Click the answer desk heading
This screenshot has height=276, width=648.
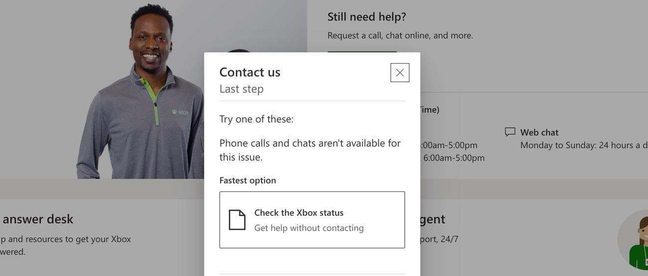coord(38,219)
